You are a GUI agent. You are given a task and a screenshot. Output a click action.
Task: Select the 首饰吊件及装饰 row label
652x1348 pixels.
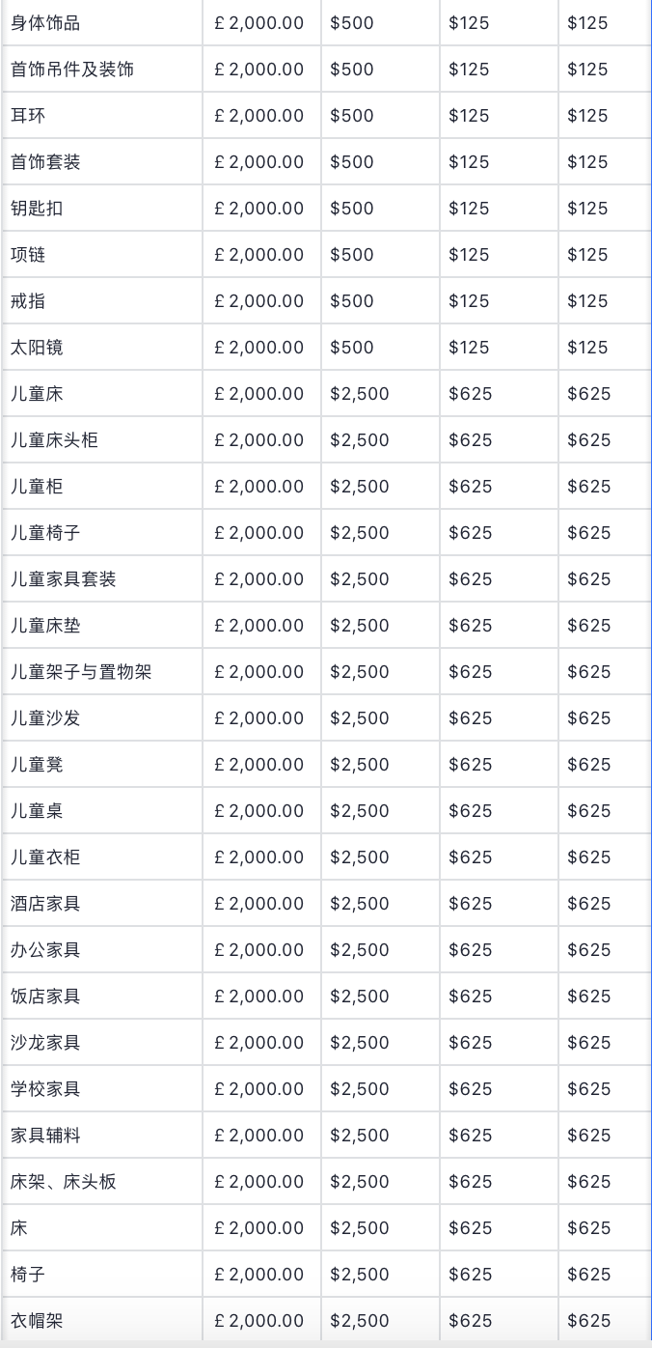pyautogui.click(x=72, y=70)
